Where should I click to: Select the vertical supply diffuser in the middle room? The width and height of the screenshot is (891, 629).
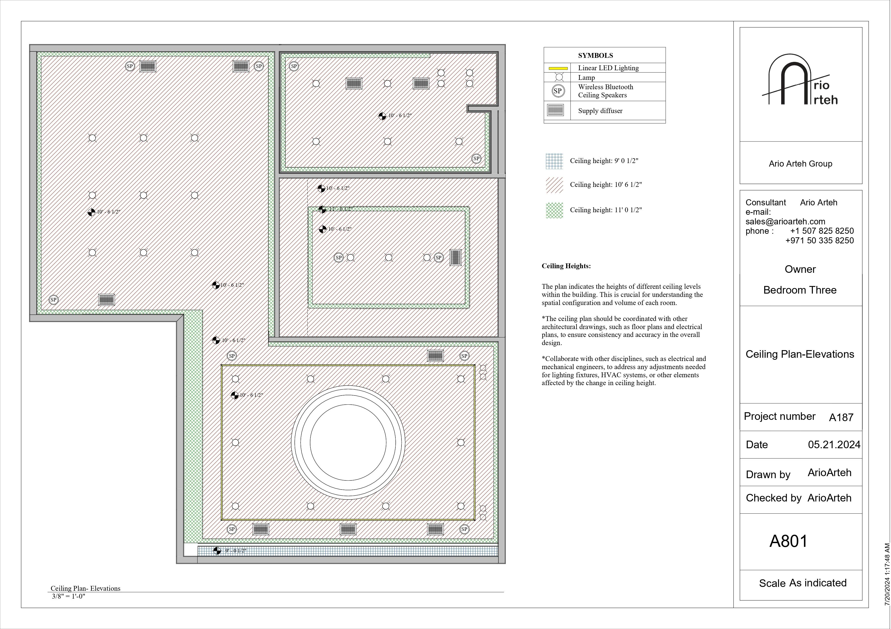coord(456,258)
